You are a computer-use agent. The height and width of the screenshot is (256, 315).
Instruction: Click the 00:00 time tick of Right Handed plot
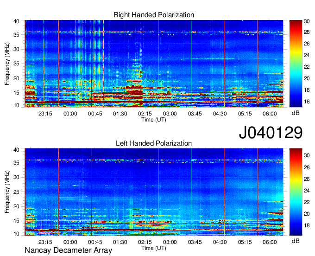tap(70, 114)
